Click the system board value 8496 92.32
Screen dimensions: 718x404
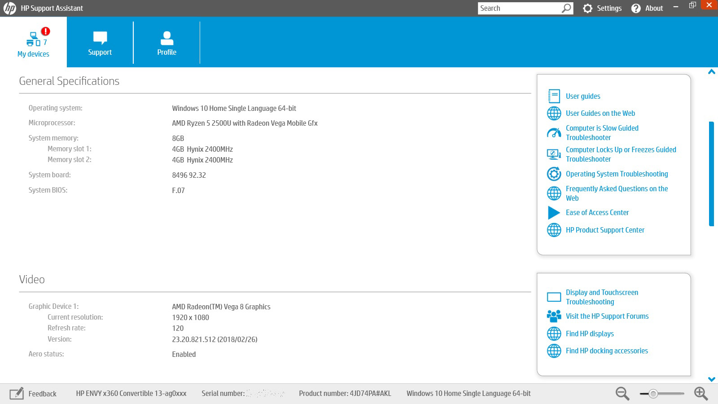(189, 175)
